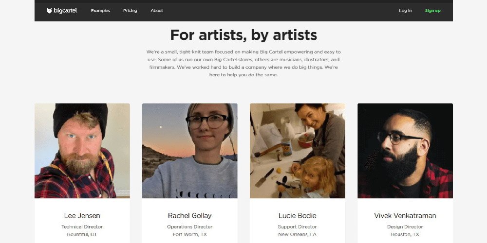Select the Support Director title
This screenshot has height=243, width=487.
pos(298,227)
